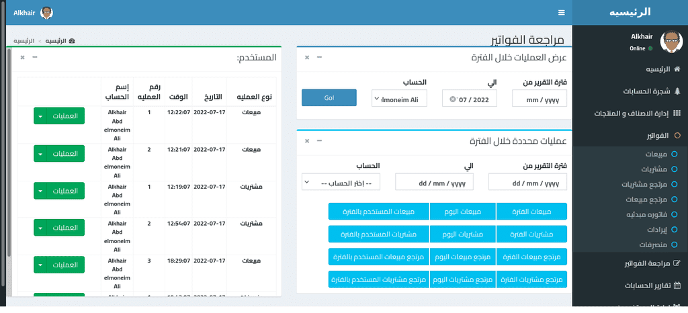Click the circle icon next to إيرادات

coord(675,230)
